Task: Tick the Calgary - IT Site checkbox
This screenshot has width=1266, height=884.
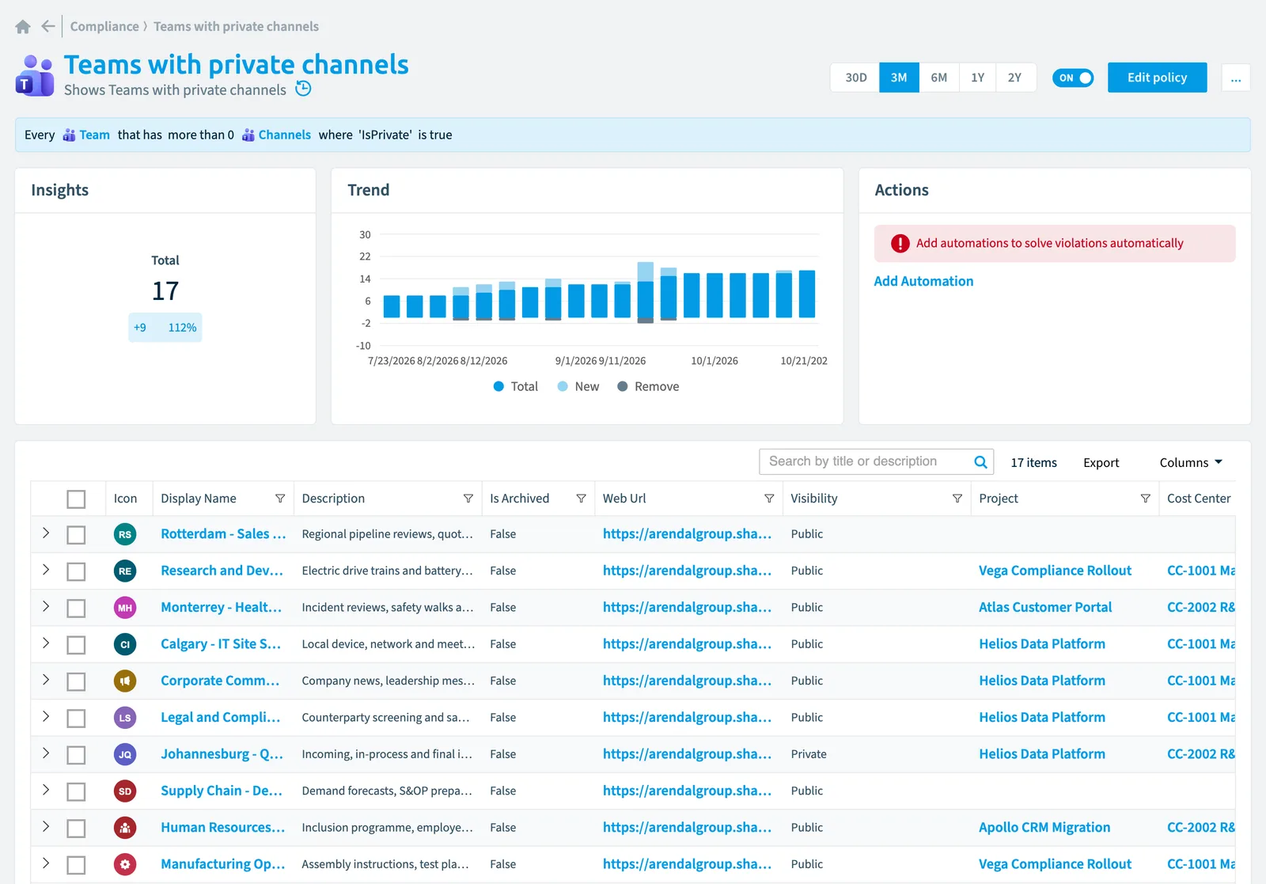Action: [76, 645]
